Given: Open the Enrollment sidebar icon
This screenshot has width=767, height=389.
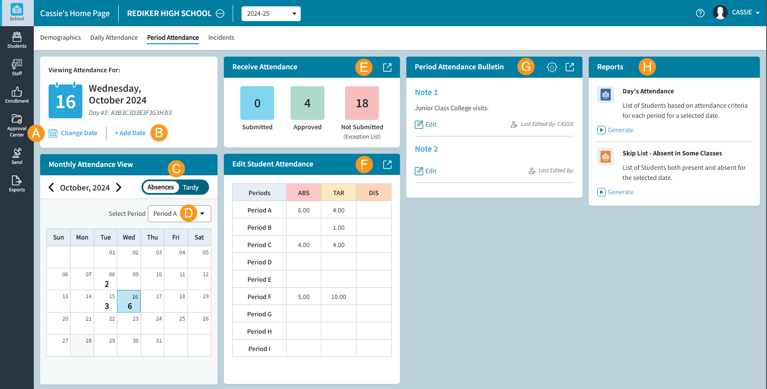Looking at the screenshot, I should (x=16, y=94).
